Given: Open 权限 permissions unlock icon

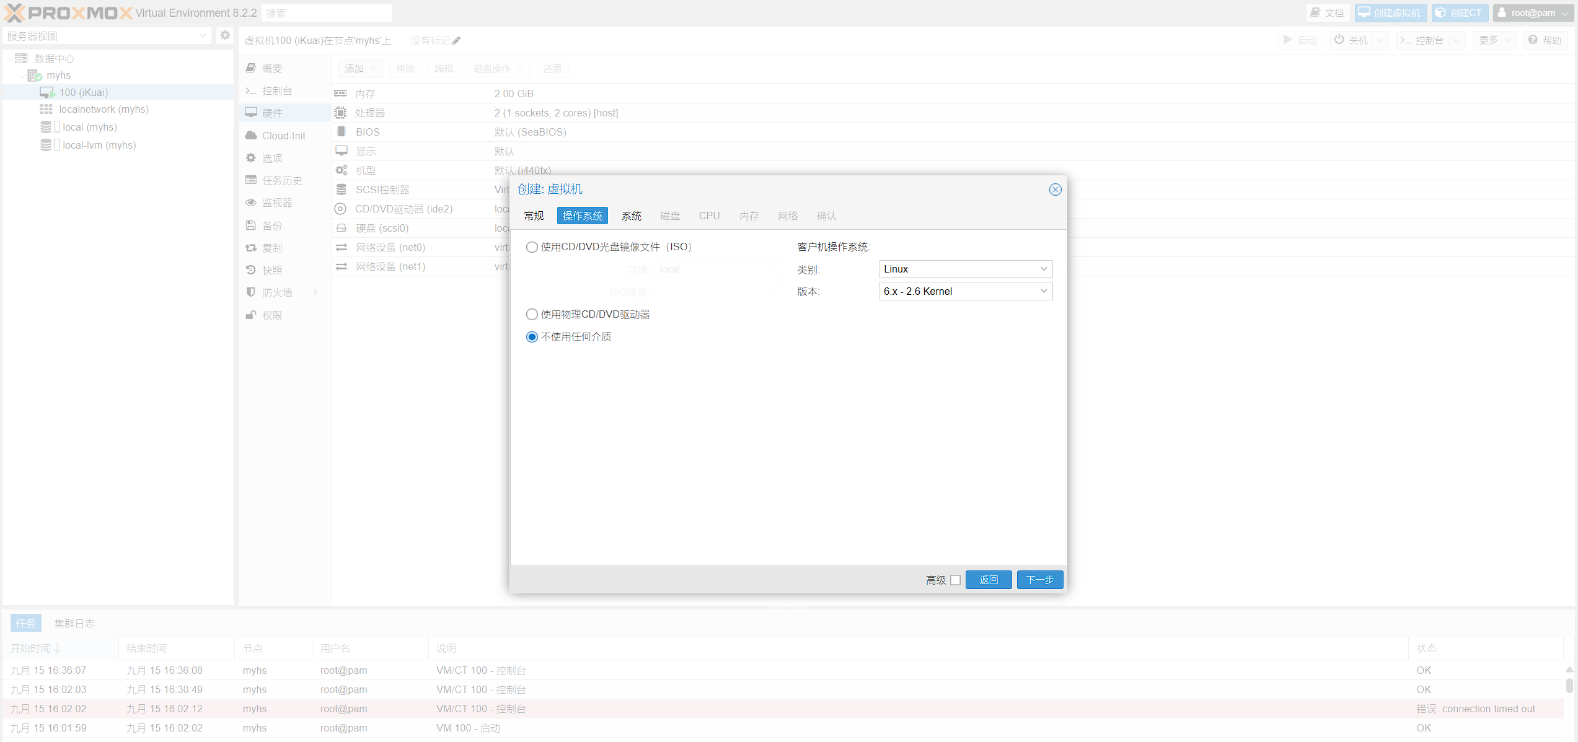Looking at the screenshot, I should (251, 315).
